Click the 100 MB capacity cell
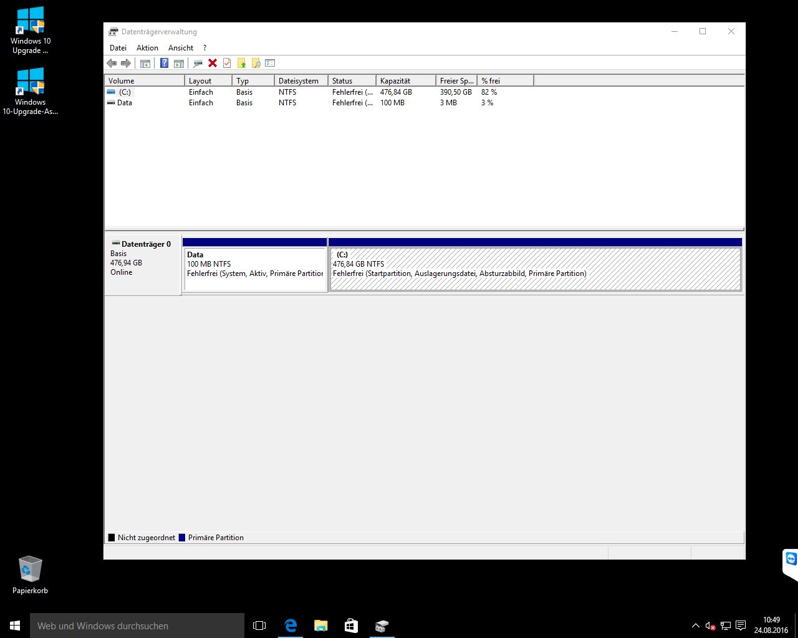The width and height of the screenshot is (798, 638). [392, 103]
